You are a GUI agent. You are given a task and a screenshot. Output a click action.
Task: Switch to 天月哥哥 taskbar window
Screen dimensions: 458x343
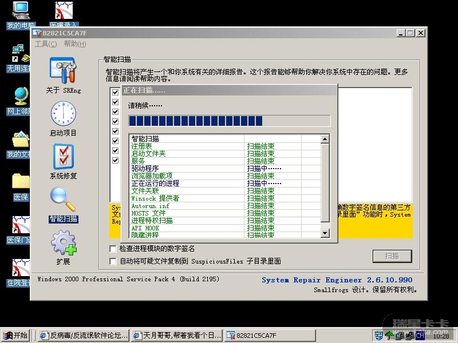[177, 336]
